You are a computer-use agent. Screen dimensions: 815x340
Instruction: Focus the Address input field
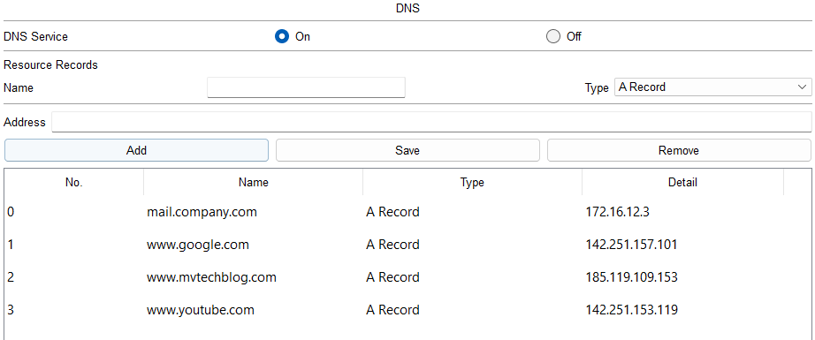(x=431, y=123)
